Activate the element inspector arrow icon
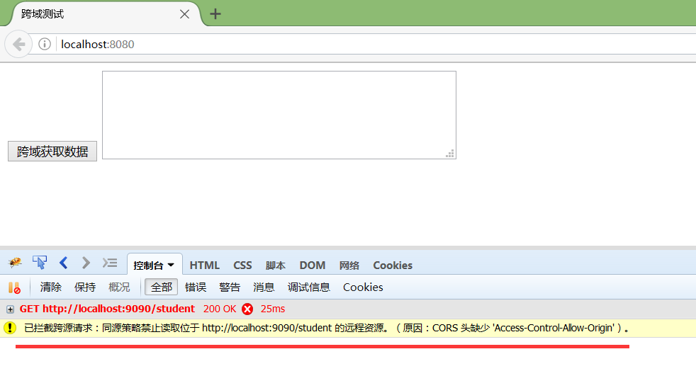 pyautogui.click(x=40, y=263)
